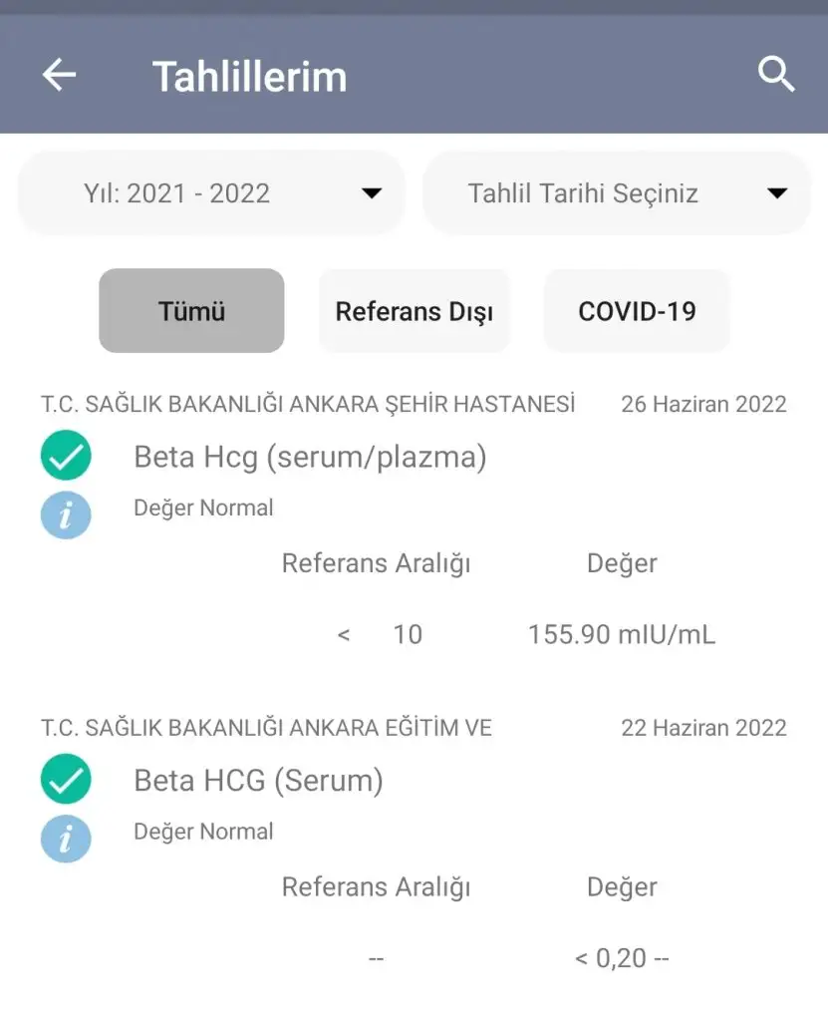Screen dimensions: 828x1021
Task: Tap the back arrow icon
Action: pos(59,75)
